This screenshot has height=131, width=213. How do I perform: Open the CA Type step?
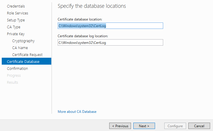14,27
